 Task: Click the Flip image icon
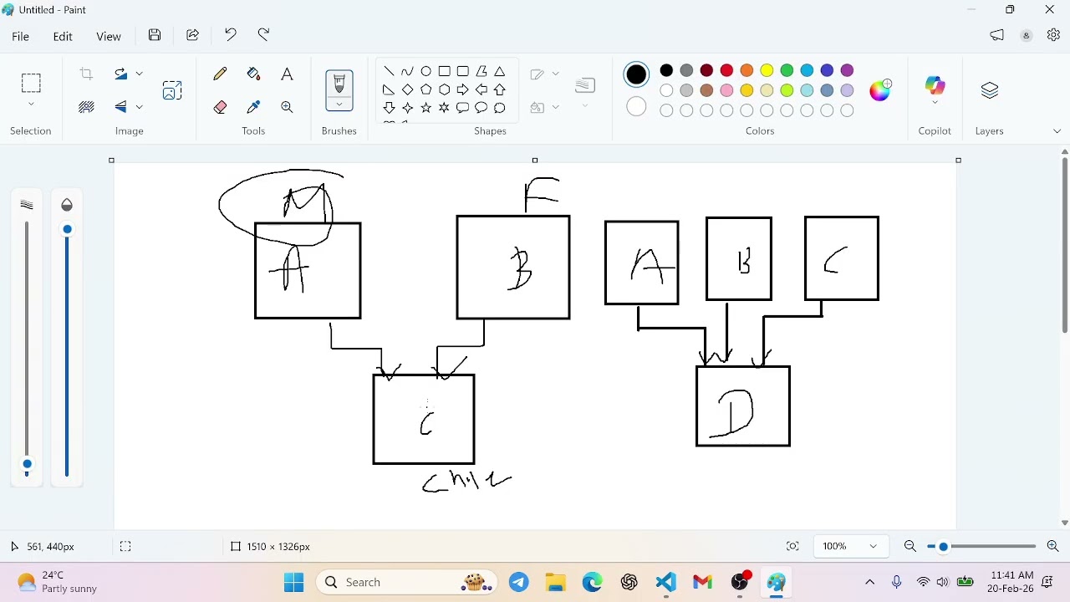(122, 107)
